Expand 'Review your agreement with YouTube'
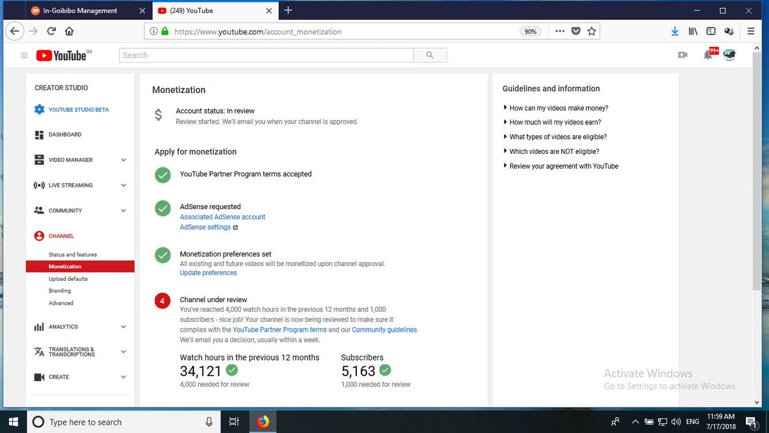 (x=561, y=166)
